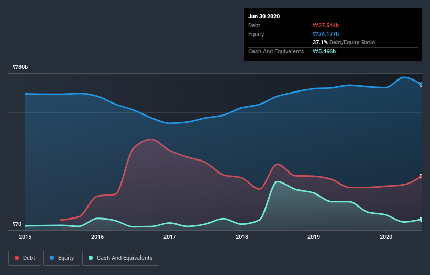Select the Cash endpoint marker at Jun 2020
The image size is (430, 275).
pos(421,219)
